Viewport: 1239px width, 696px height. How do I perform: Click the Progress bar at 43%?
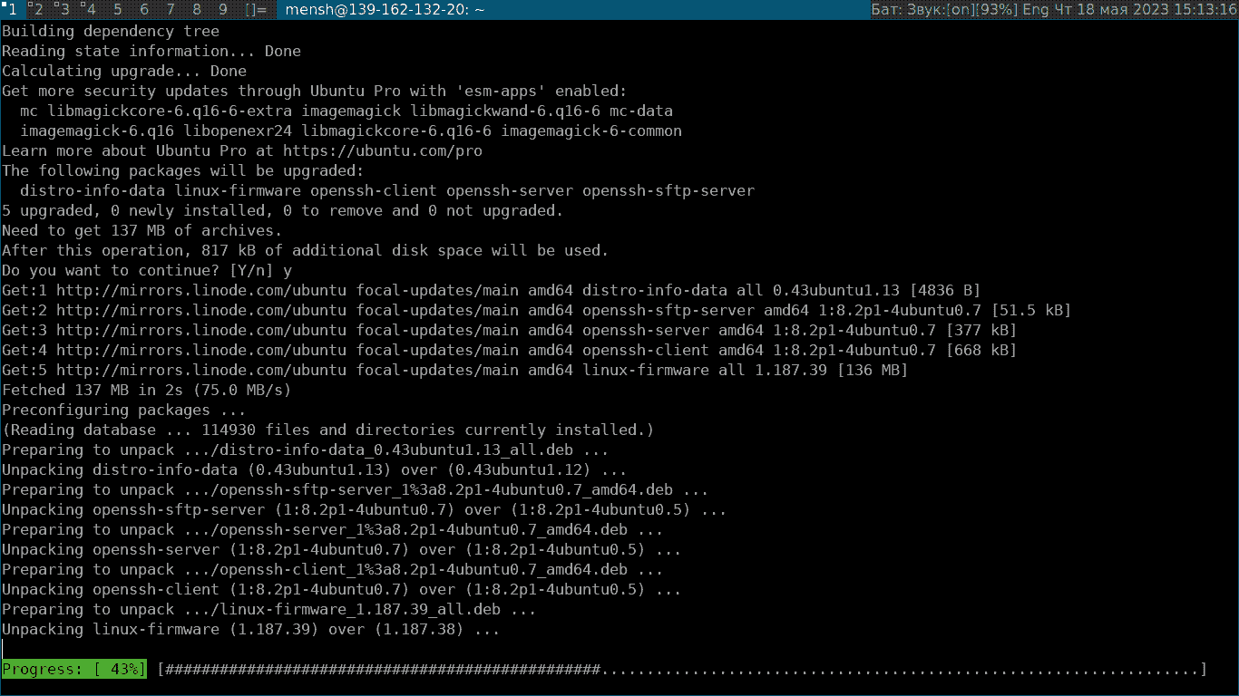(x=73, y=669)
